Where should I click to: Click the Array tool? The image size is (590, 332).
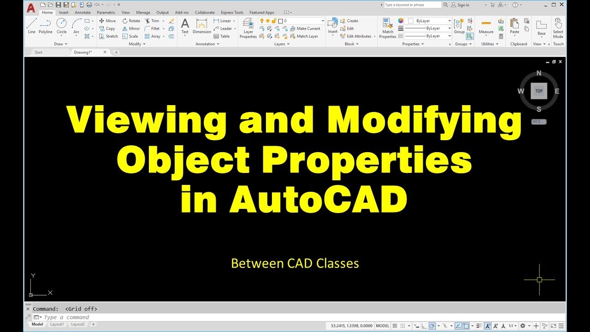[153, 36]
